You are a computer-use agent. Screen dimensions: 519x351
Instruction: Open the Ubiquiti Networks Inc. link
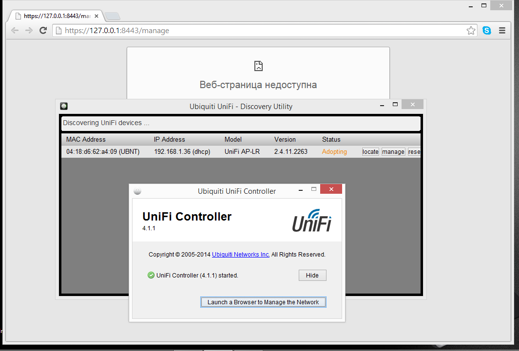(241, 255)
